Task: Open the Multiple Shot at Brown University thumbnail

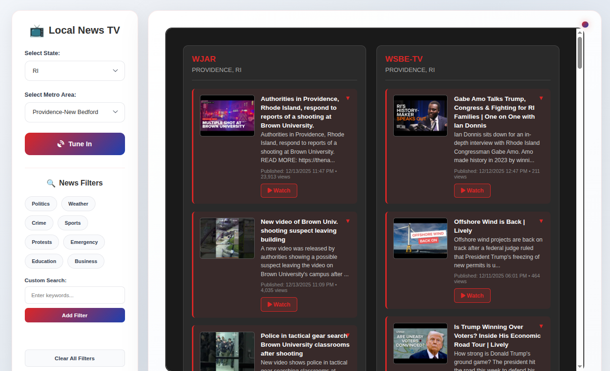Action: [x=227, y=116]
